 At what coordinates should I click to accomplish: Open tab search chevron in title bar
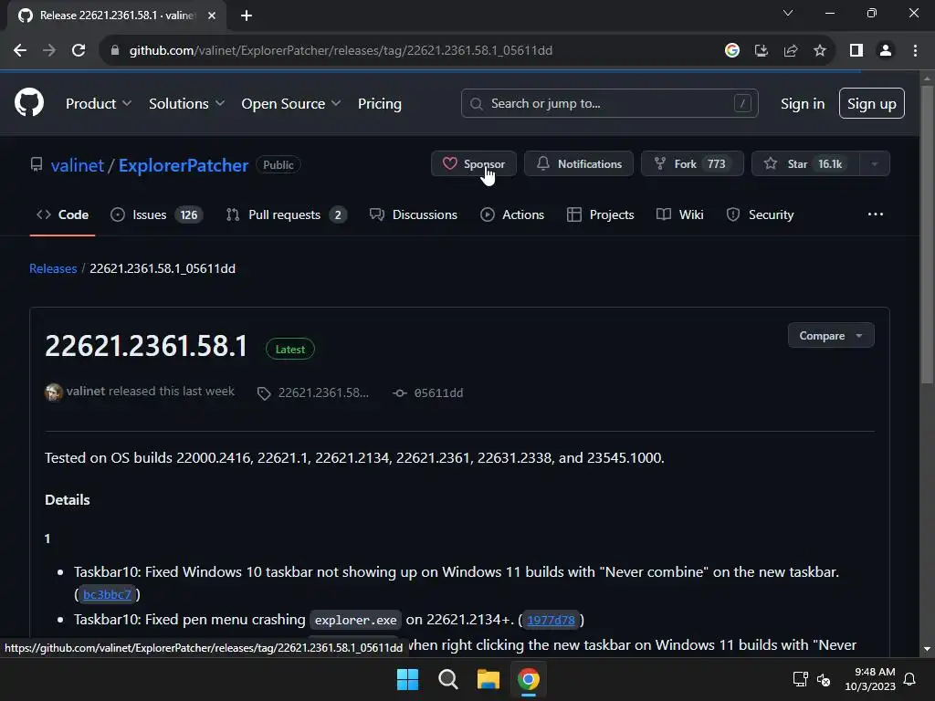788,13
